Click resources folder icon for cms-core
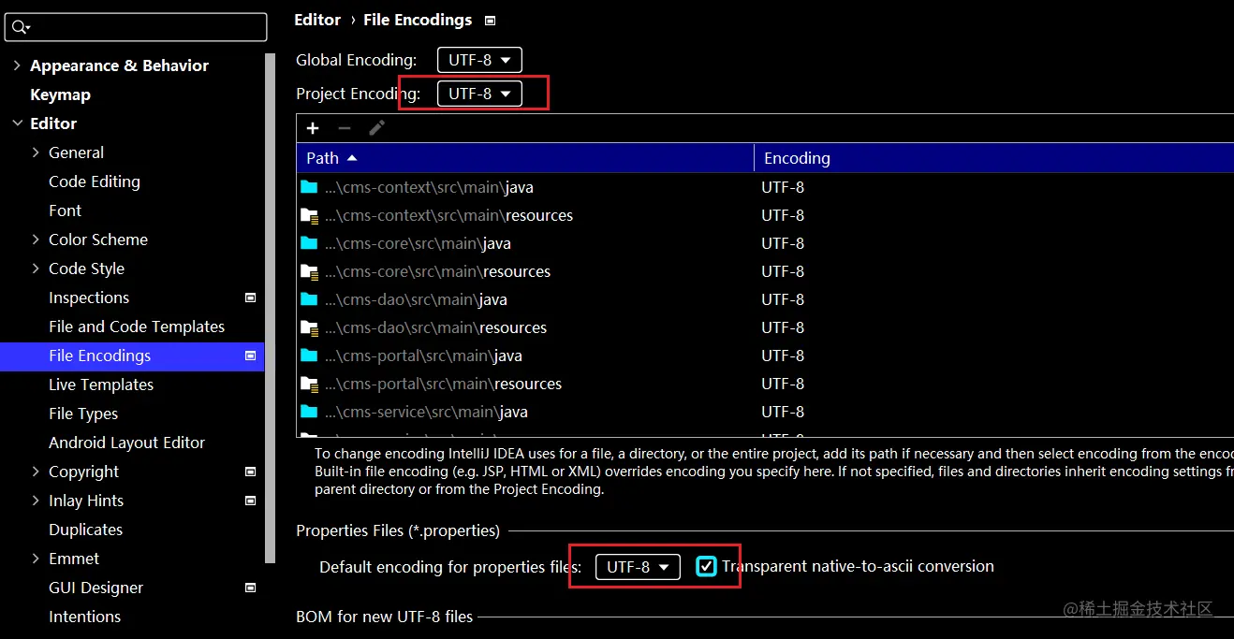The height and width of the screenshot is (639, 1234). (x=309, y=272)
